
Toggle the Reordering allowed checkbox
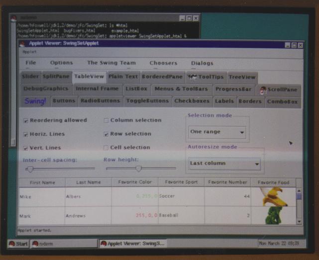click(26, 121)
